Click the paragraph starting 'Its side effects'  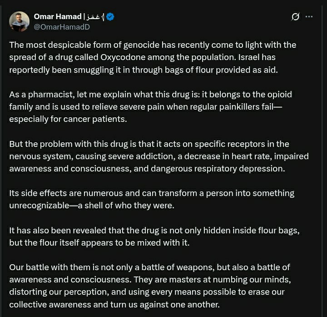(152, 199)
